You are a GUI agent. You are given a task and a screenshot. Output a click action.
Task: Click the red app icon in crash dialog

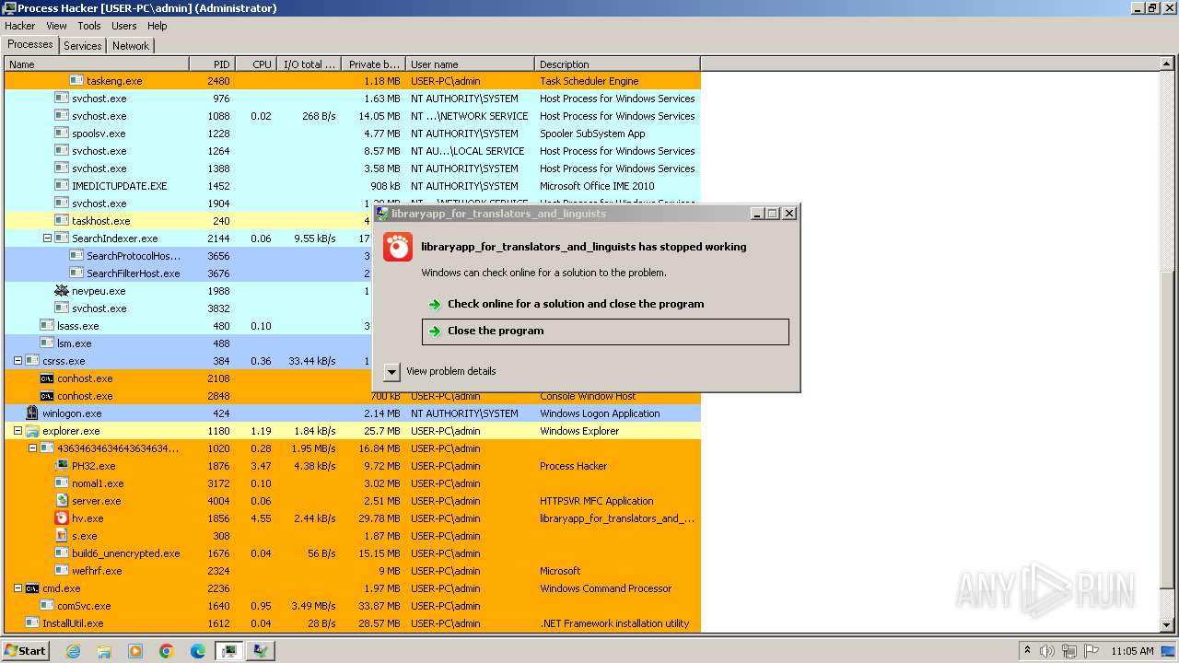pos(398,247)
